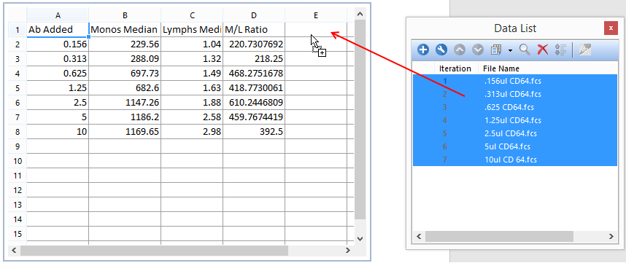Click the blue Add data file icon
Image resolution: width=626 pixels, height=263 pixels.
tap(423, 50)
